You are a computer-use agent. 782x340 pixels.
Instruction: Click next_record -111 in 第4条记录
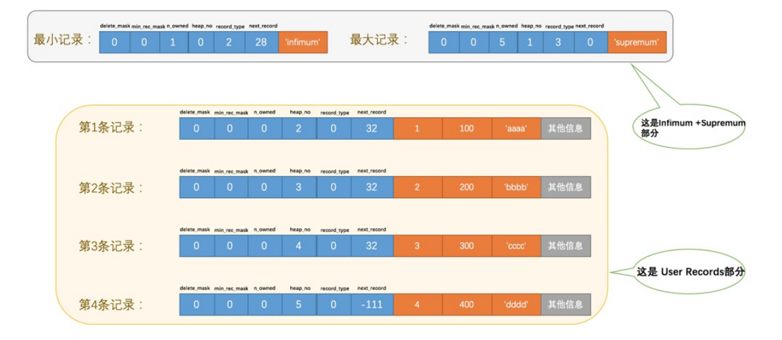[372, 304]
